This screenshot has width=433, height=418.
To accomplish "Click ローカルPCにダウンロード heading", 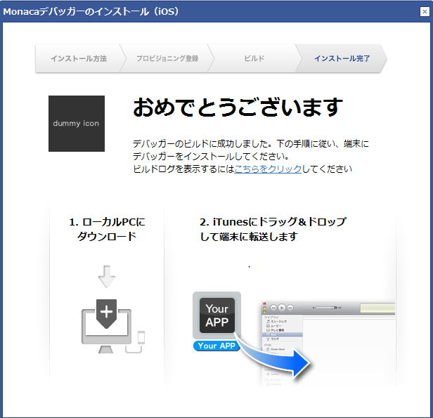I will (107, 229).
